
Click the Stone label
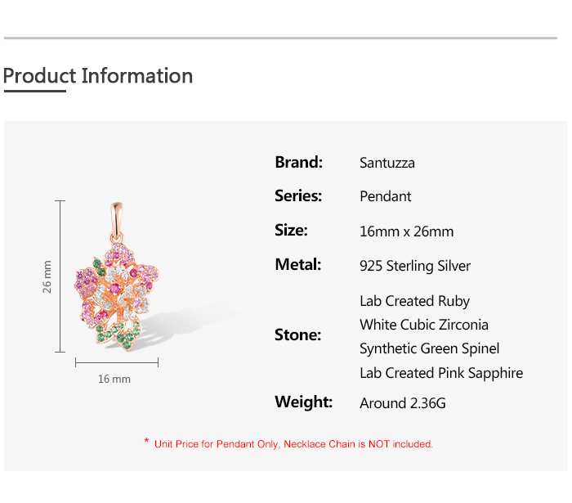tap(298, 335)
